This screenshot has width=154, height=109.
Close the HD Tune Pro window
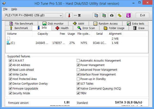147,3
